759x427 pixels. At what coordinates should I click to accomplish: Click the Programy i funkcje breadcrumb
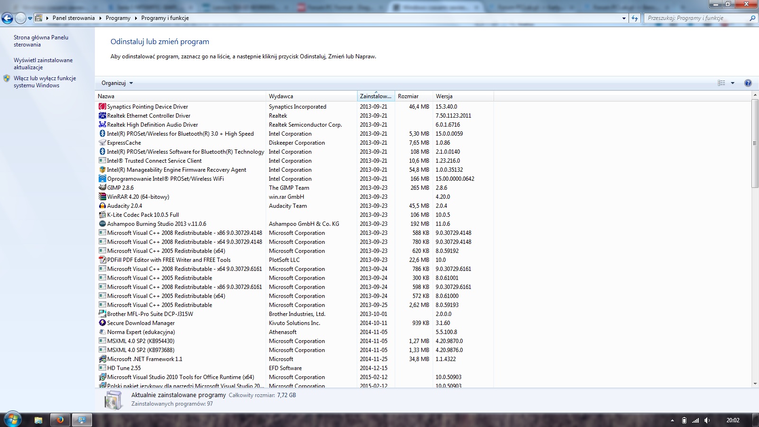[165, 18]
